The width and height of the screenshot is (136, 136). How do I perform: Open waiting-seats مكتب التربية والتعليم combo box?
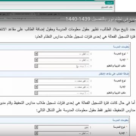point(62,93)
